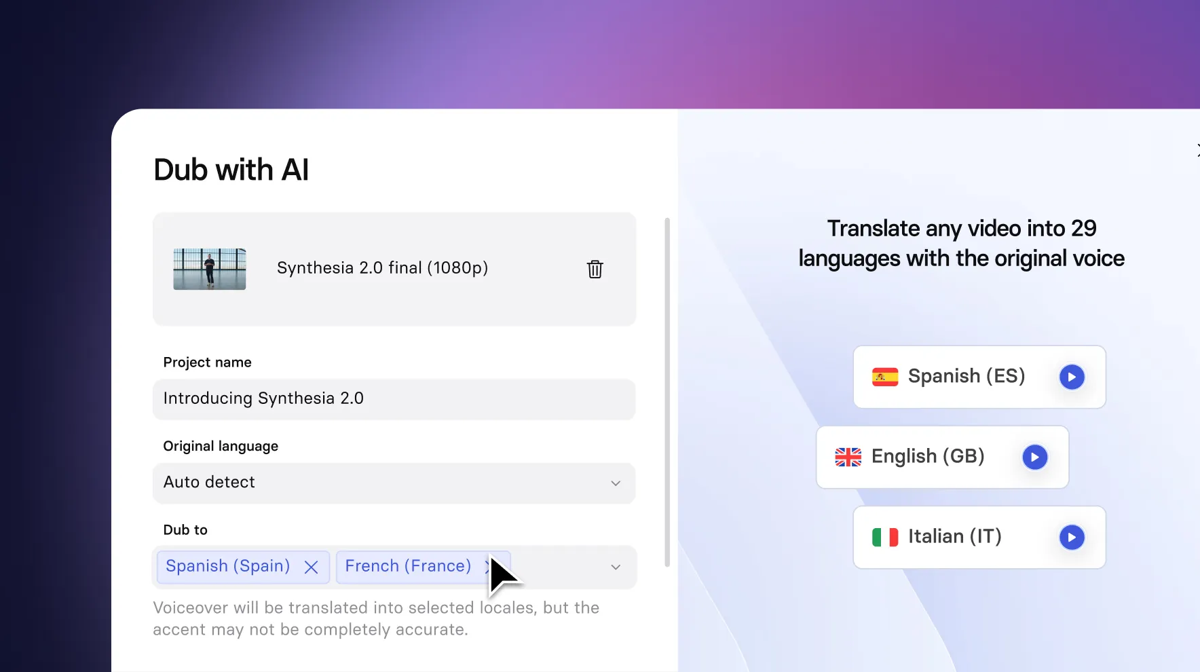Click the Voiceover accent disclaimer text
Viewport: 1200px width, 672px height.
[376, 618]
